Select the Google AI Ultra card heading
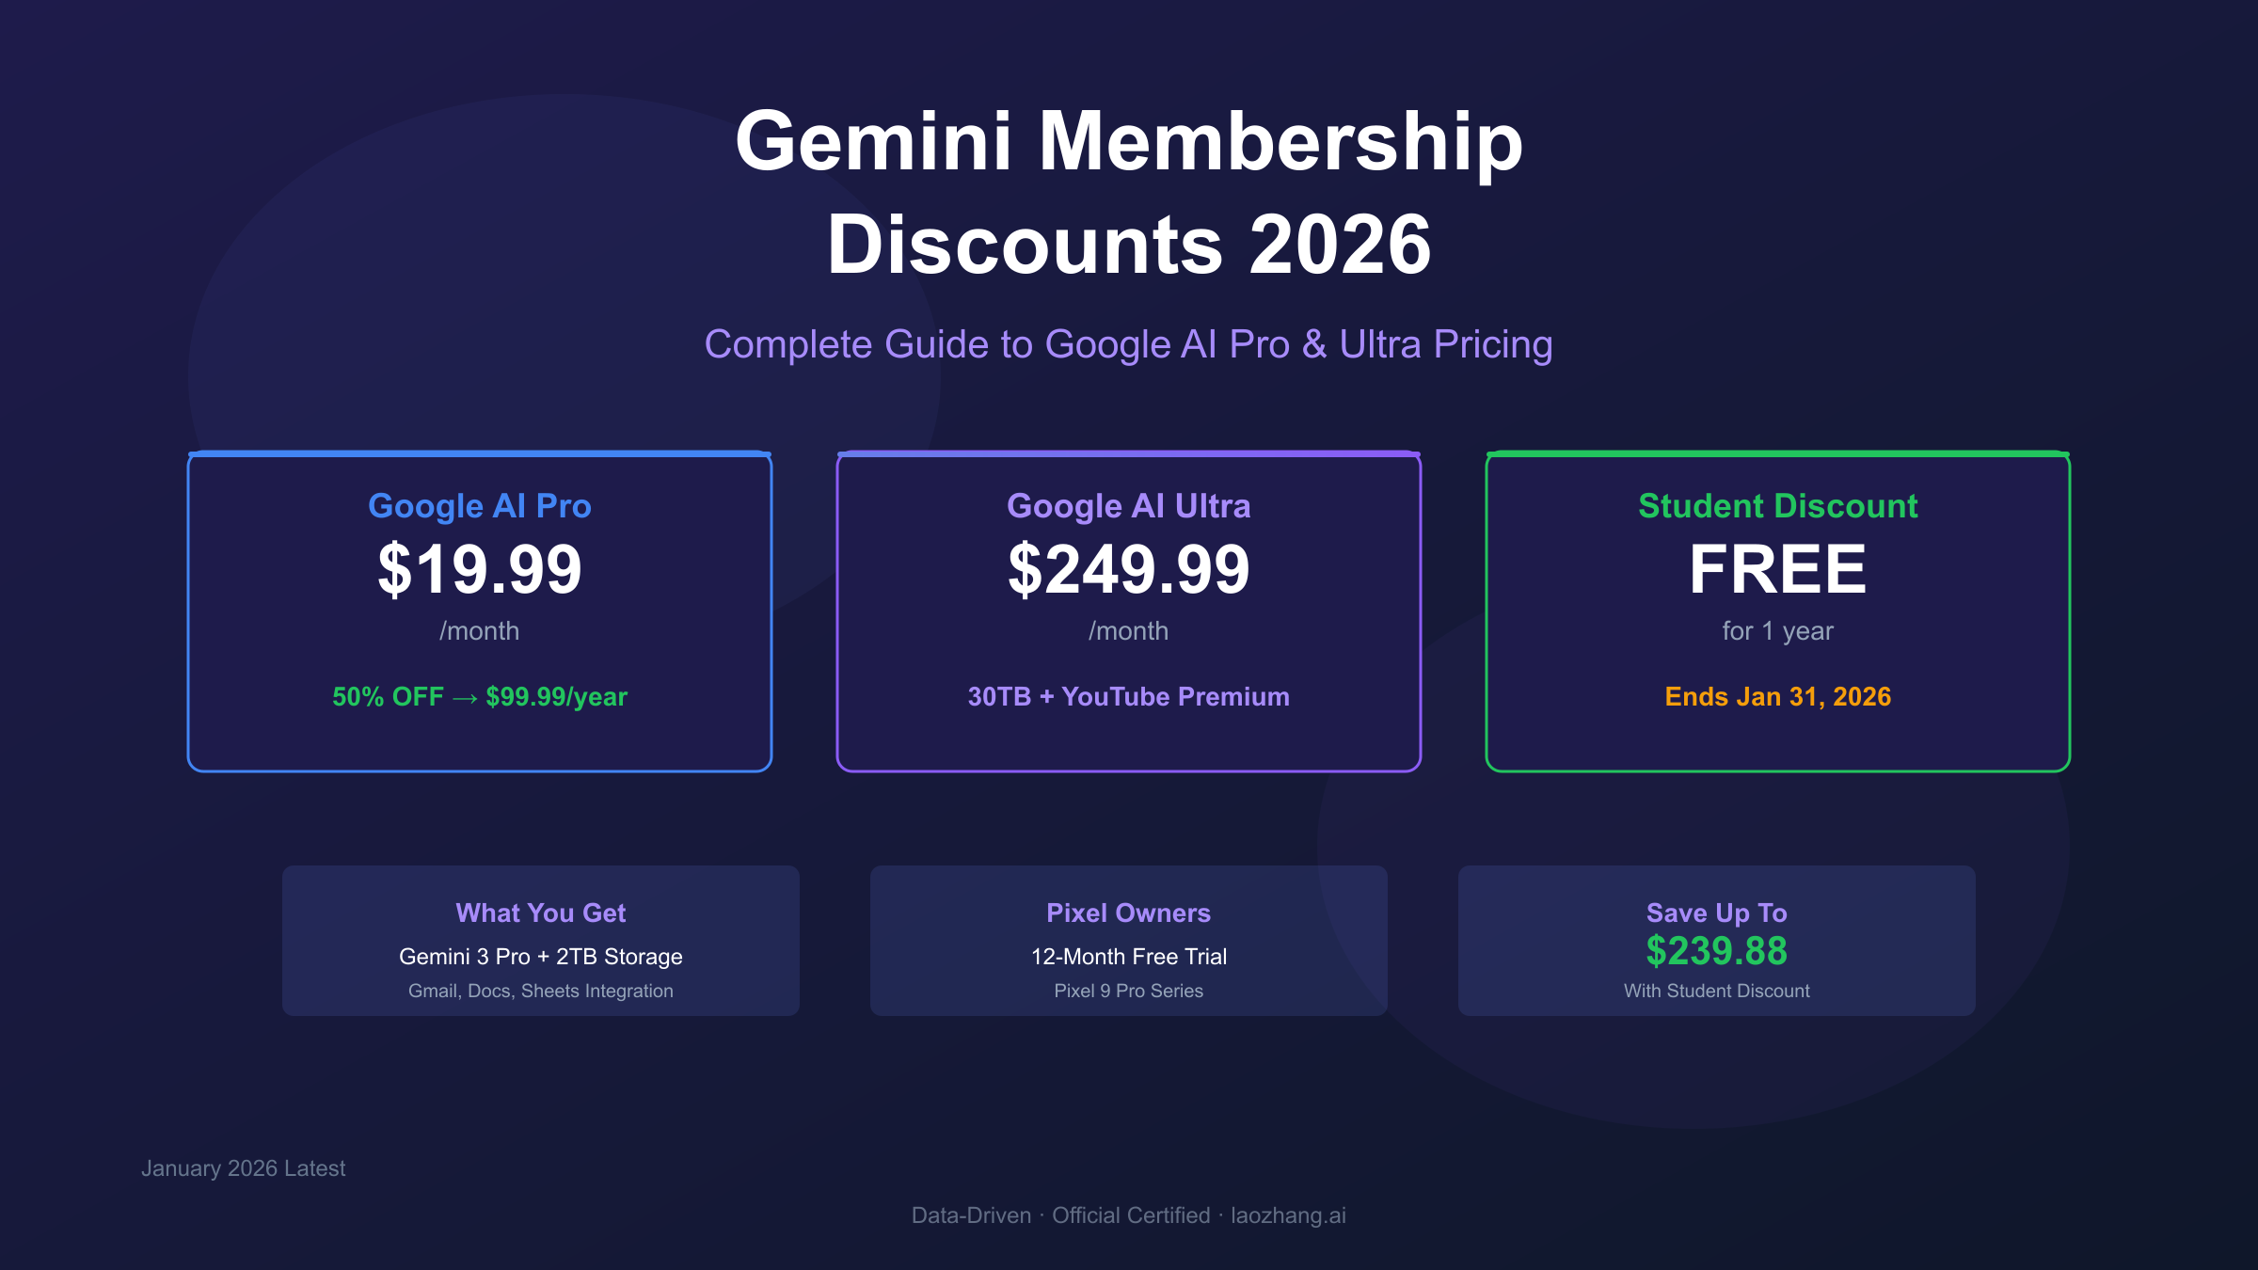This screenshot has height=1270, width=2258. (1128, 506)
